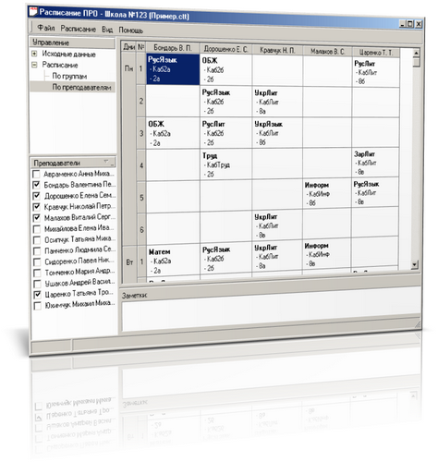
Task: Click the Кравчук Н. П. column header
Action: [x=277, y=50]
